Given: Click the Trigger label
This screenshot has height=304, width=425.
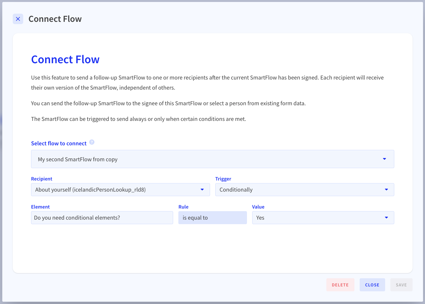Looking at the screenshot, I should point(223,179).
